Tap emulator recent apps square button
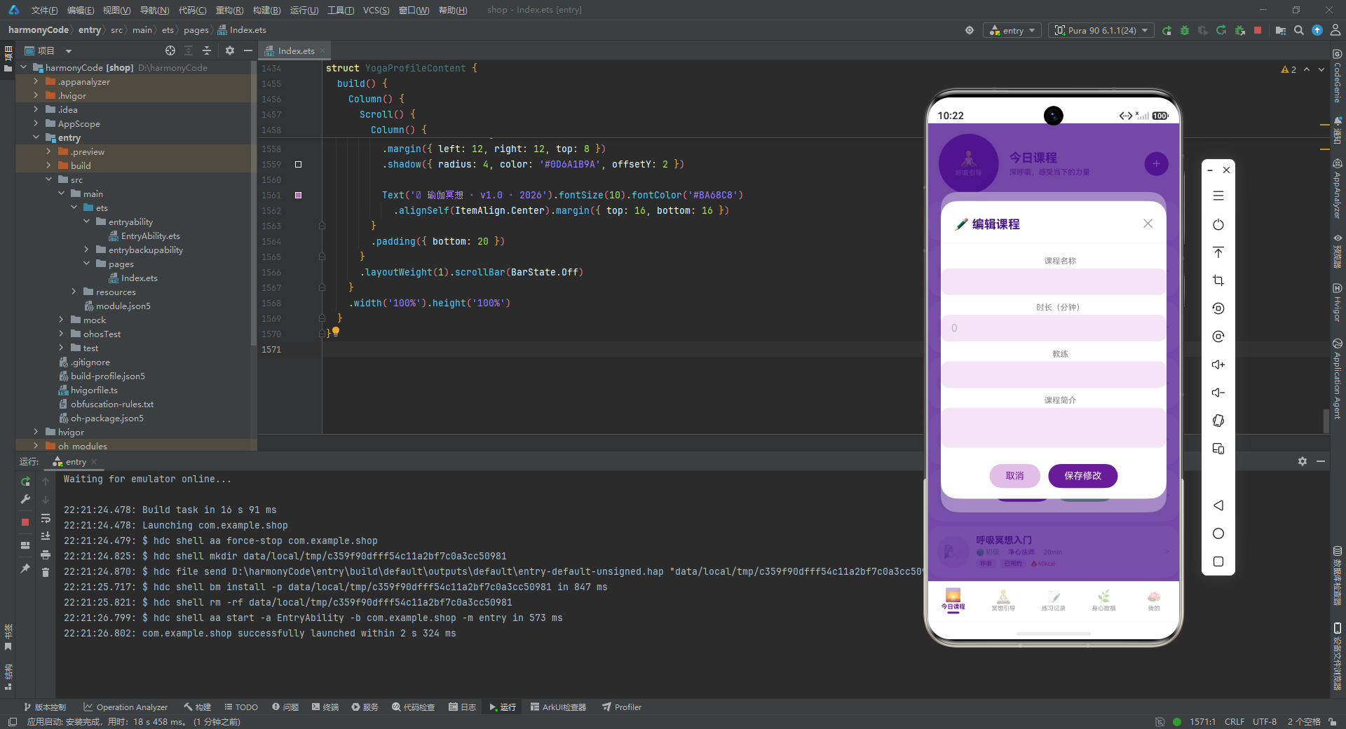The height and width of the screenshot is (729, 1346). point(1218,561)
